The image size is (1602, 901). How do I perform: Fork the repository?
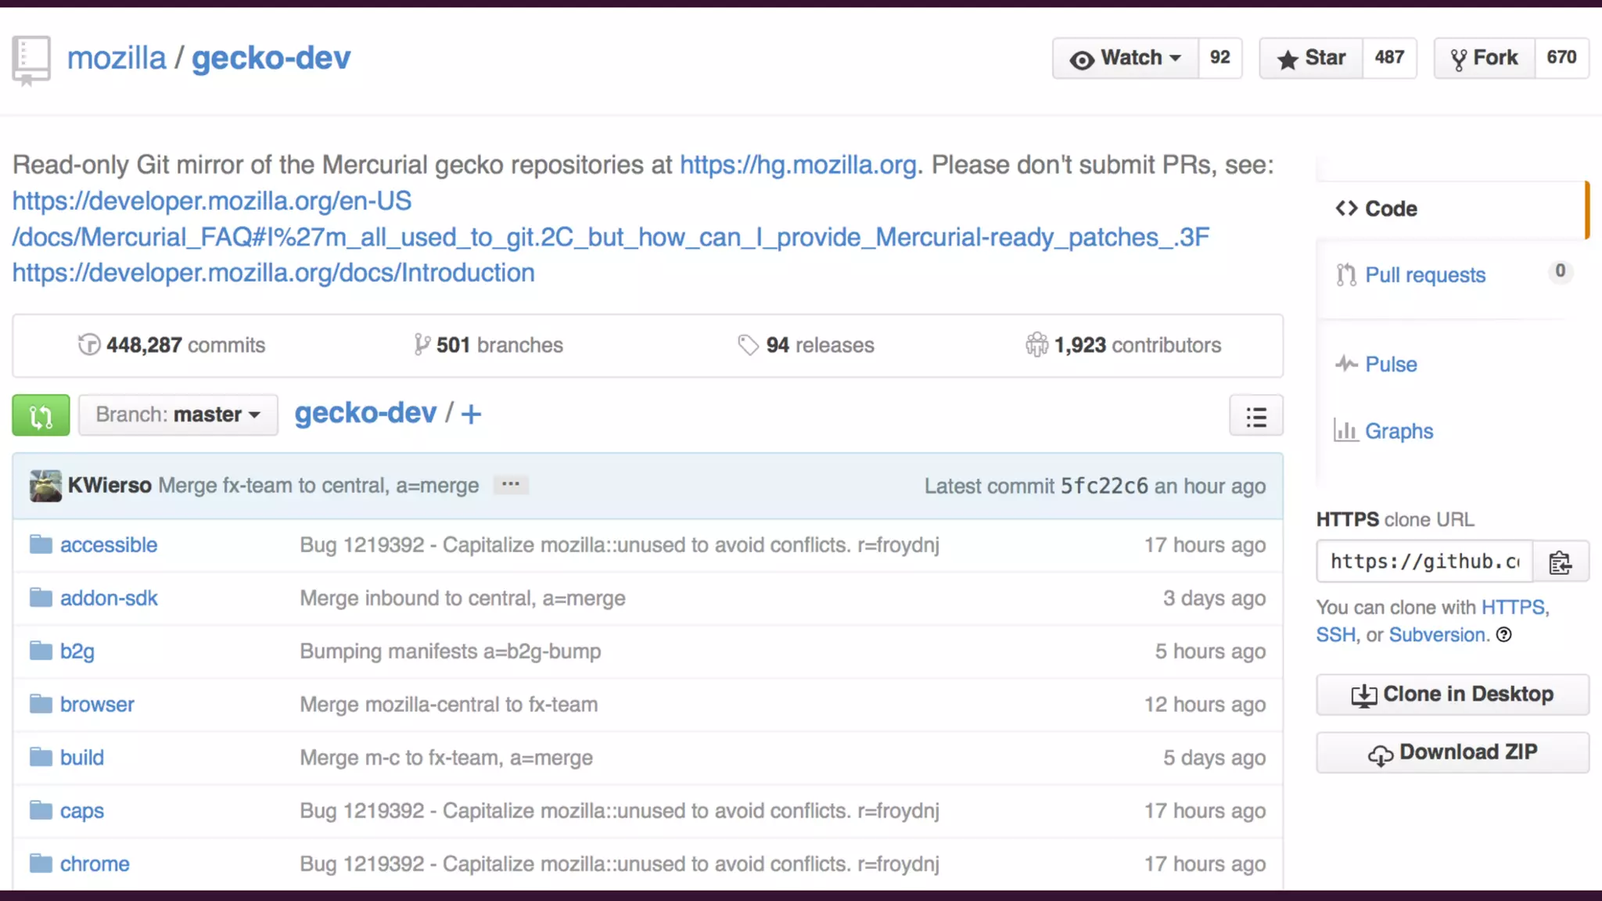pyautogui.click(x=1484, y=58)
